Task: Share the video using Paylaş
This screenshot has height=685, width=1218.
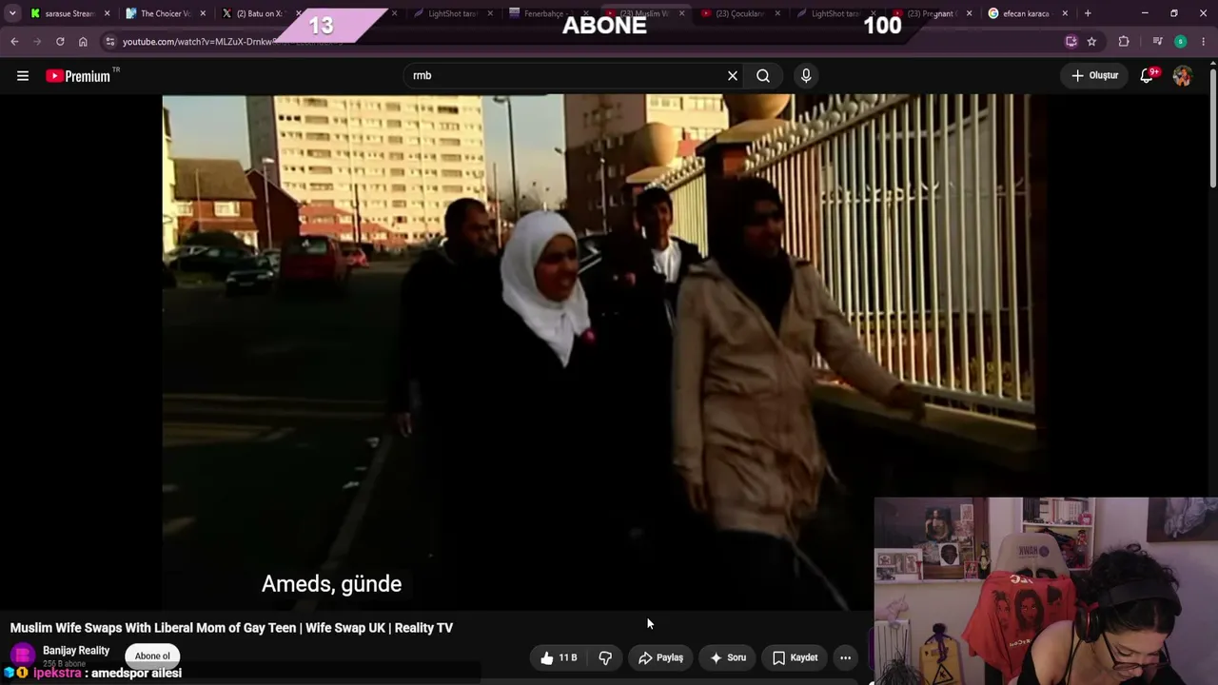Action: click(660, 657)
